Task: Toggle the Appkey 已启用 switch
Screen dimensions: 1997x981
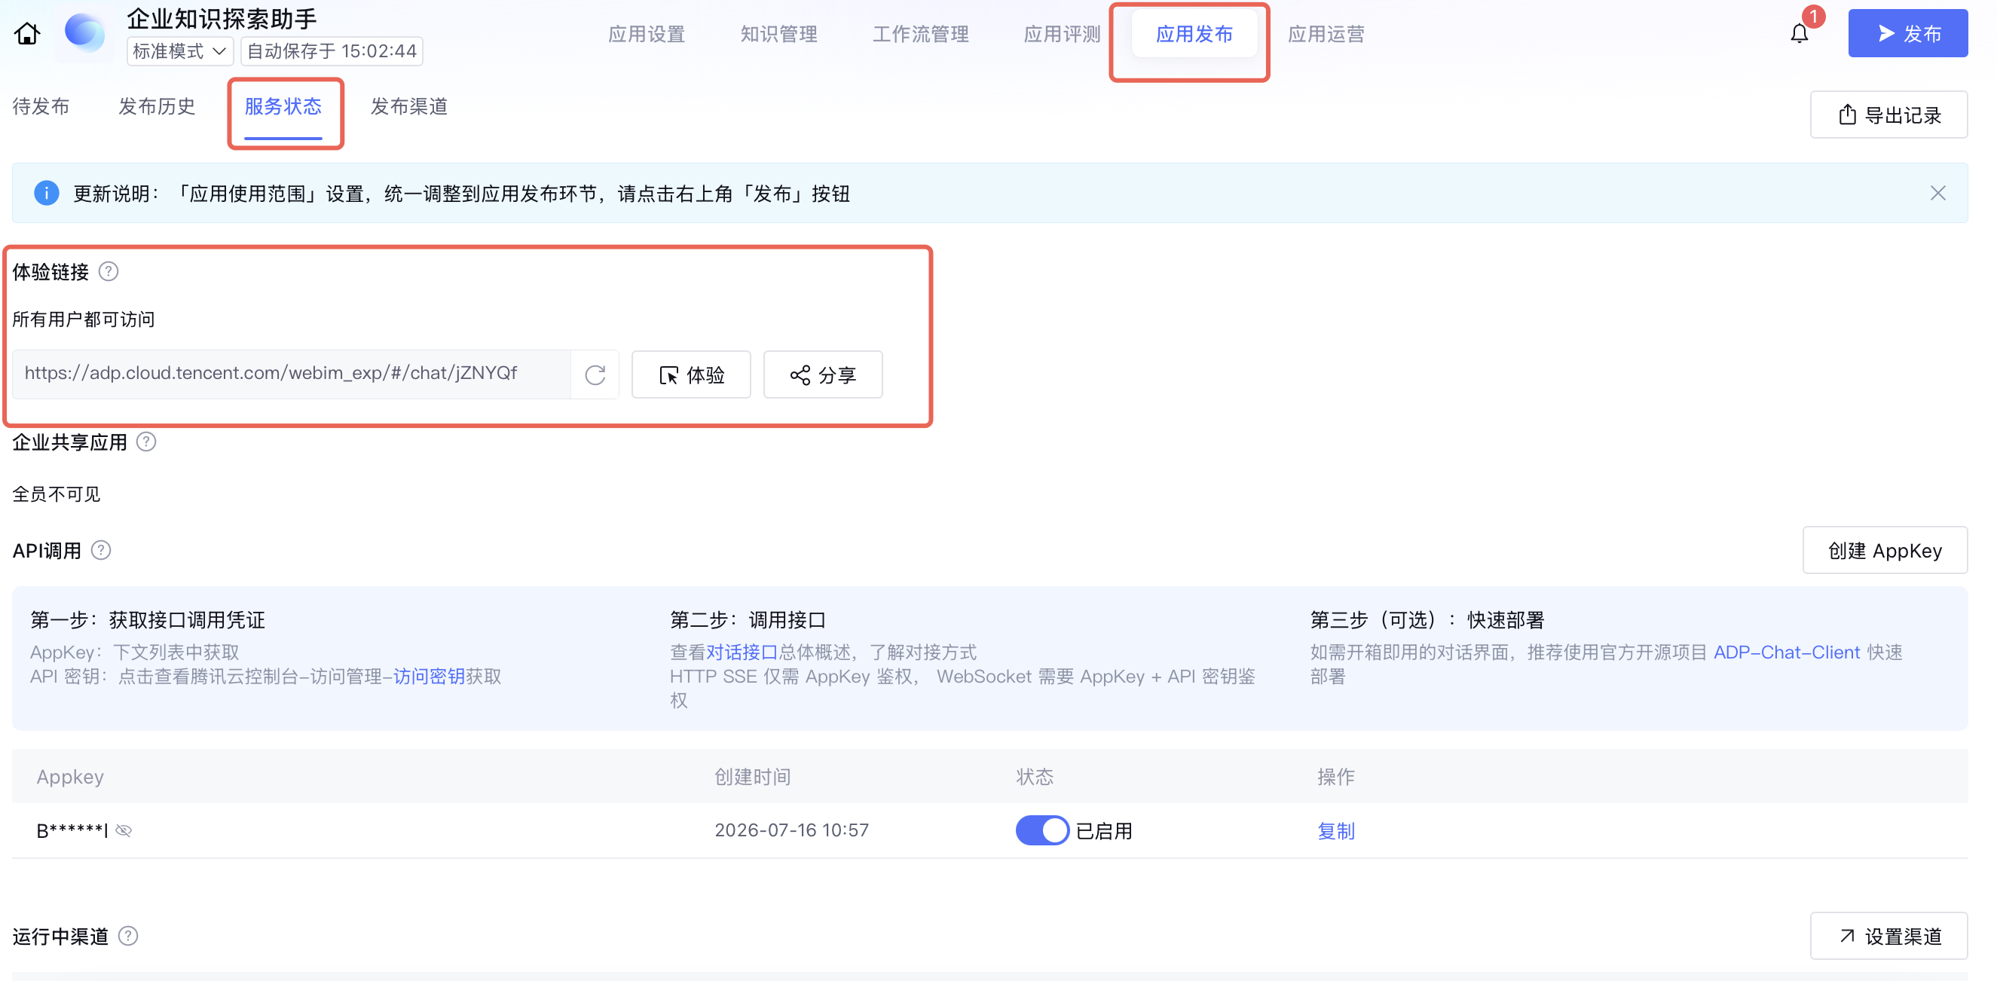Action: pyautogui.click(x=1042, y=830)
